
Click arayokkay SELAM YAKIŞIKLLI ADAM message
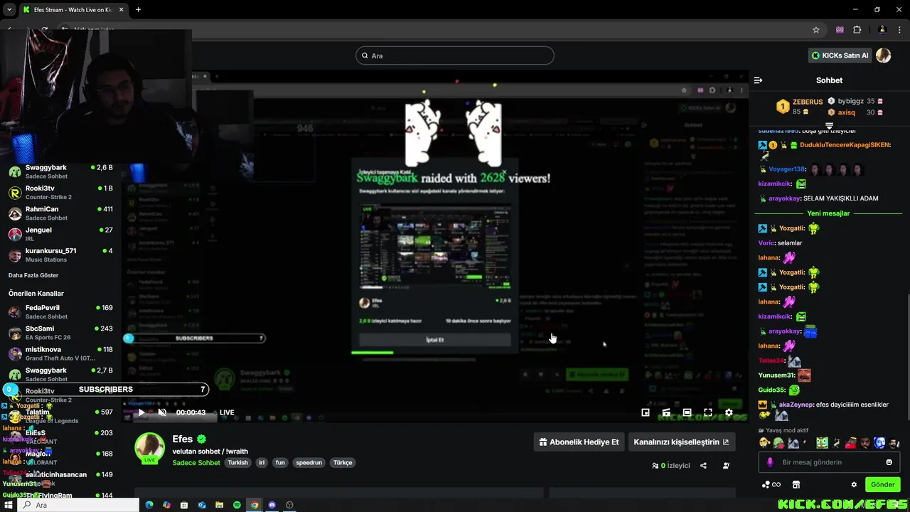pos(818,198)
